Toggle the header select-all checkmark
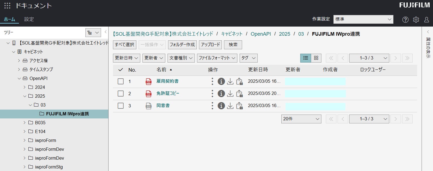 (x=120, y=70)
